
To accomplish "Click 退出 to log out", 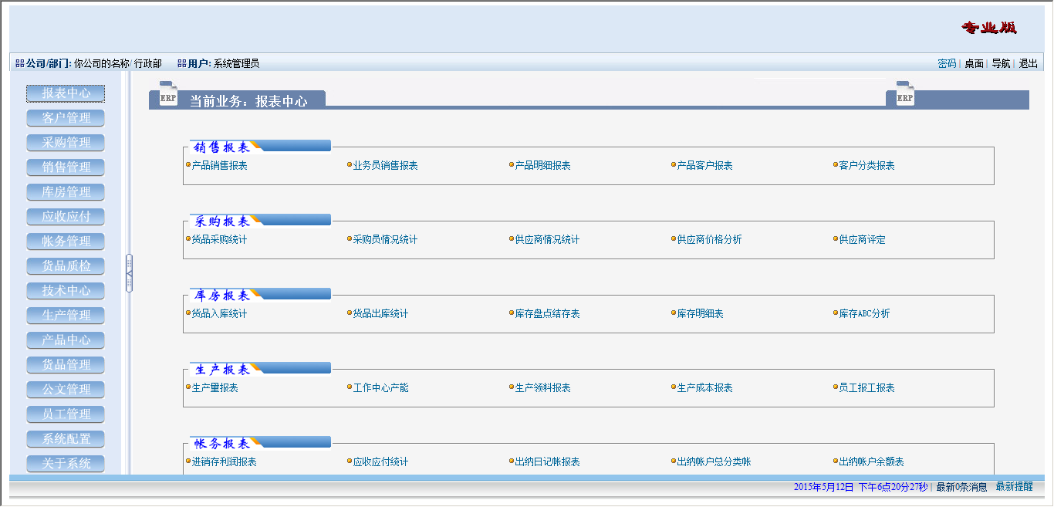I will click(1028, 63).
